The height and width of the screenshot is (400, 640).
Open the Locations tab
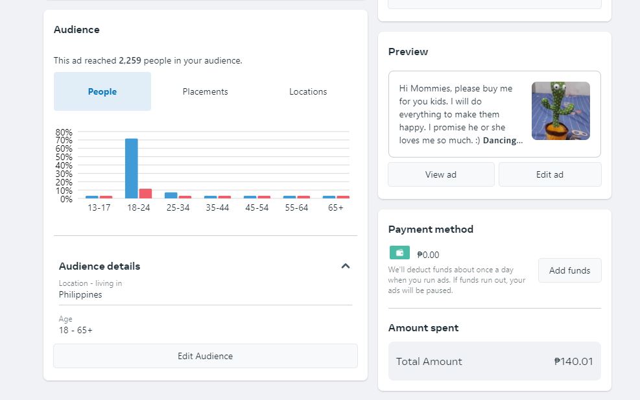coord(308,91)
